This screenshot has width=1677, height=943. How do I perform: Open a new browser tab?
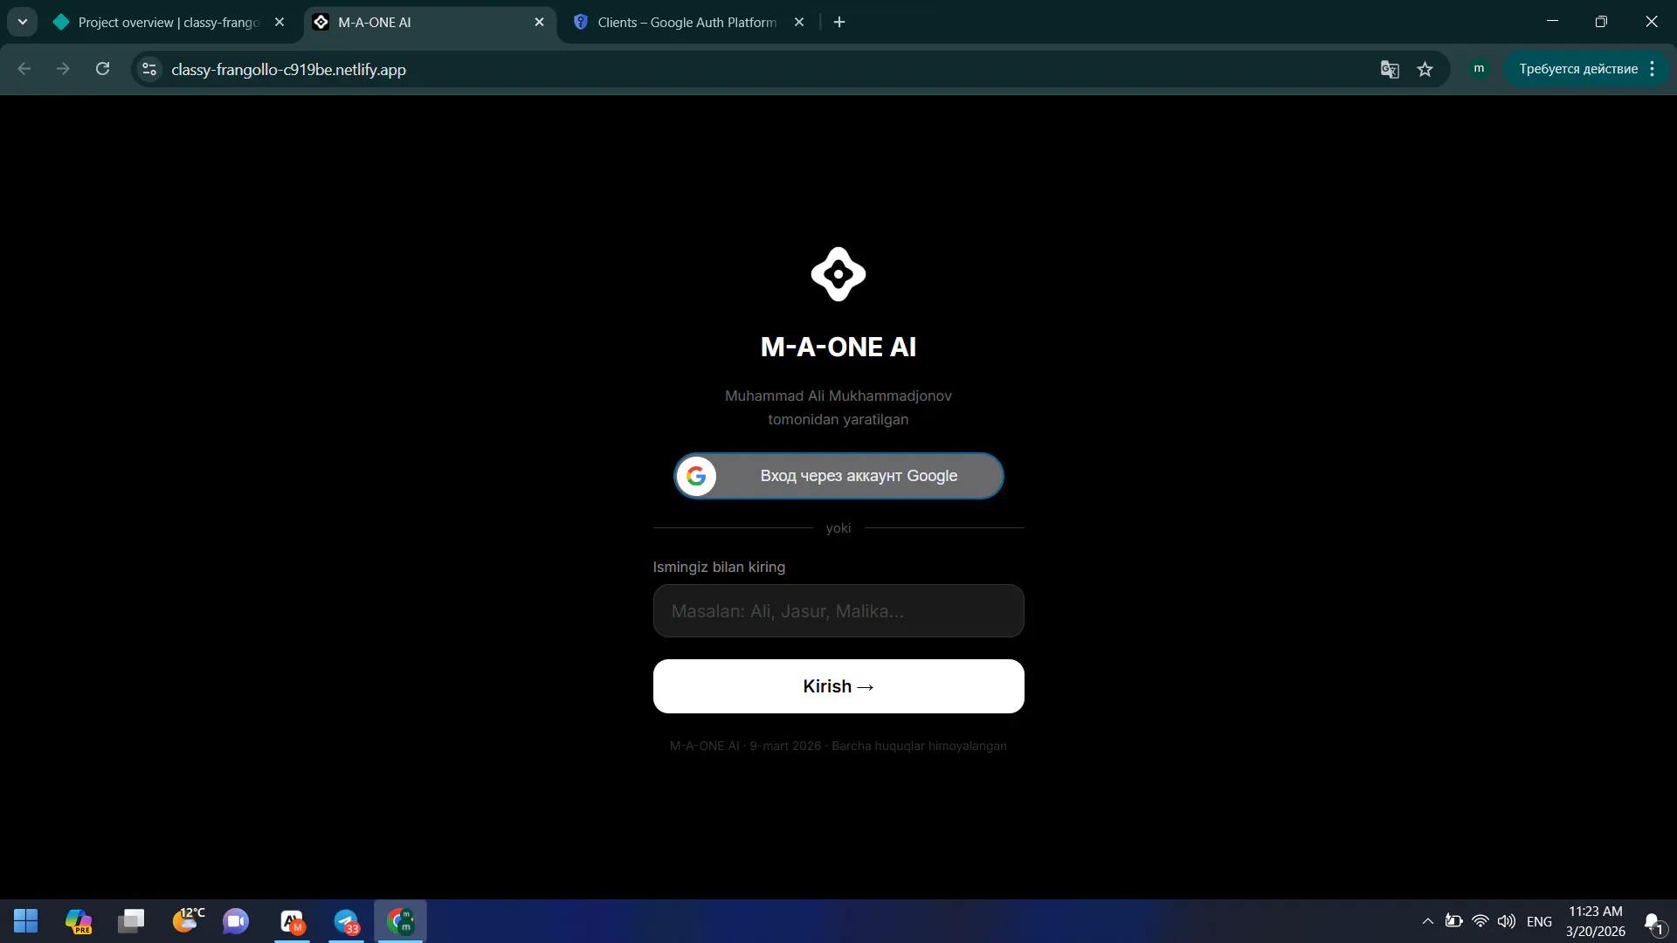[839, 23]
